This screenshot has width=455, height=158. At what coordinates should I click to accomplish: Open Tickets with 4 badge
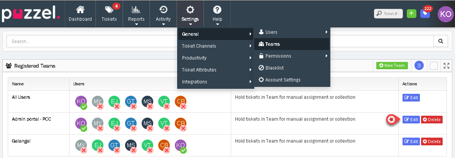109,13
